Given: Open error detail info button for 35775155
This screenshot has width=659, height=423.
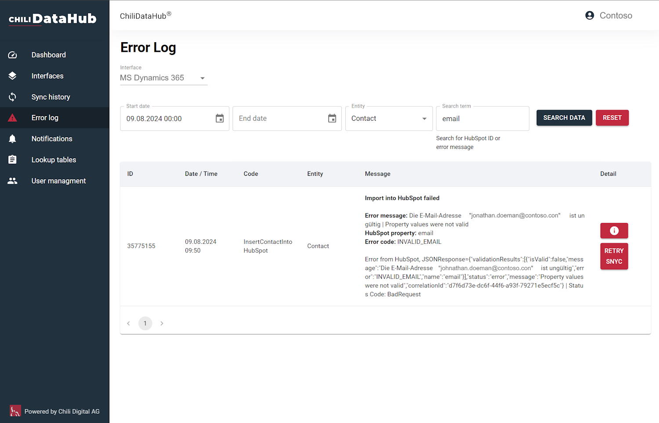Looking at the screenshot, I should (x=614, y=231).
